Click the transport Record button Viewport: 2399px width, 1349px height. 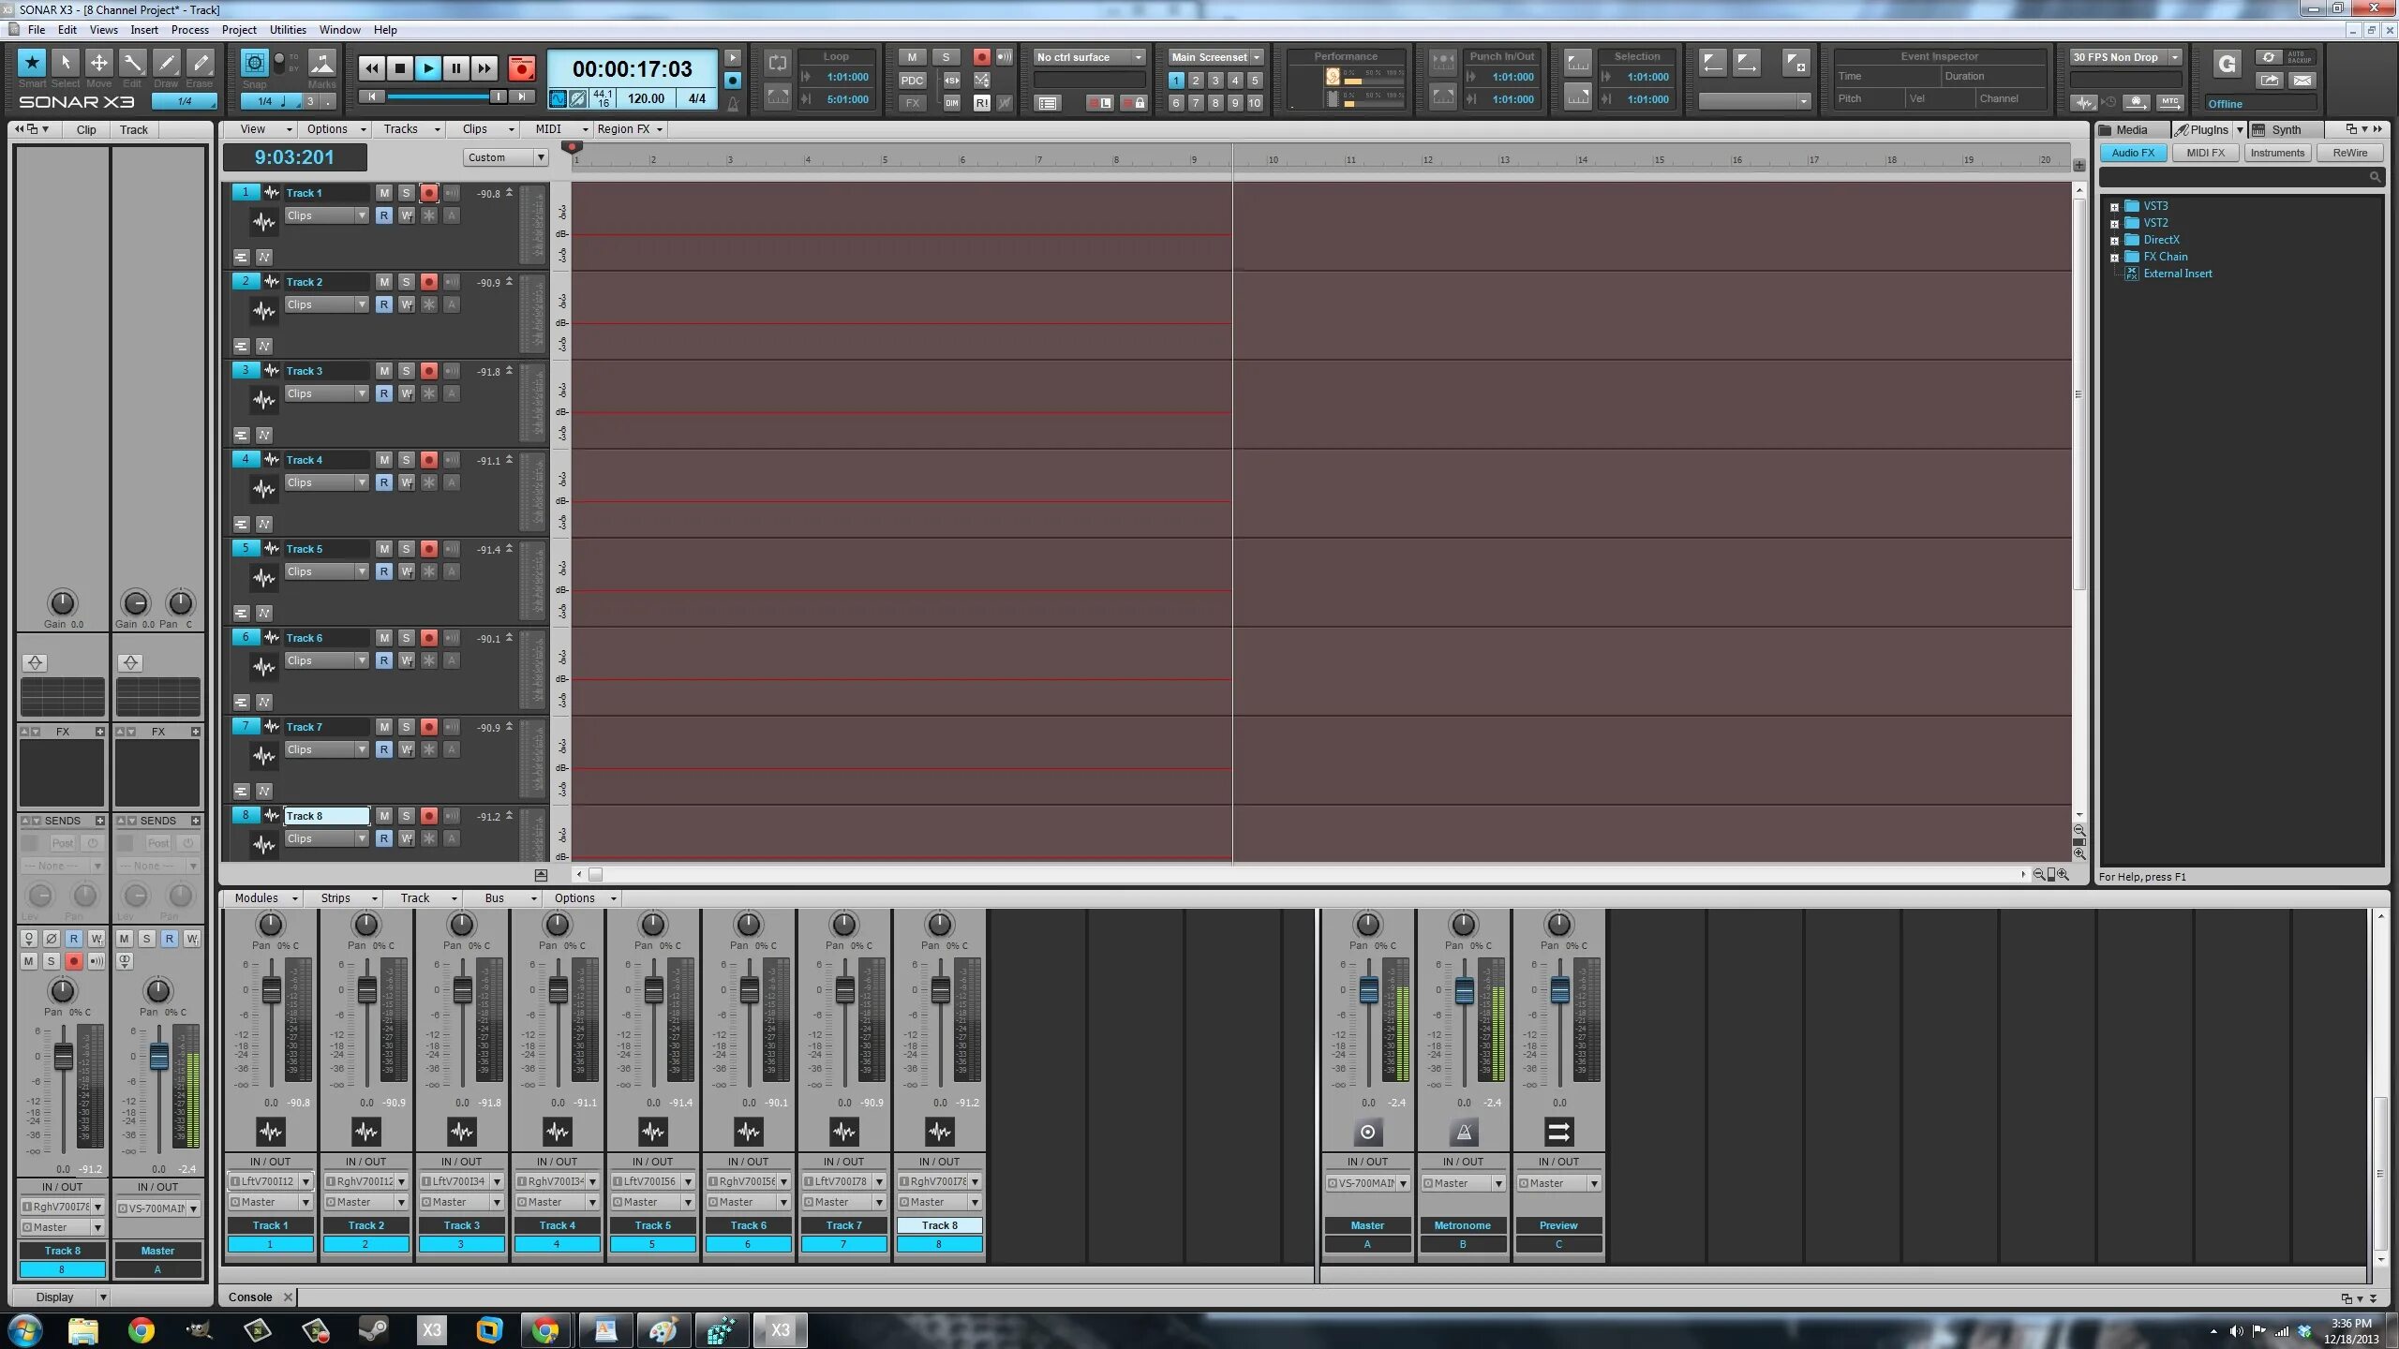[x=521, y=67]
